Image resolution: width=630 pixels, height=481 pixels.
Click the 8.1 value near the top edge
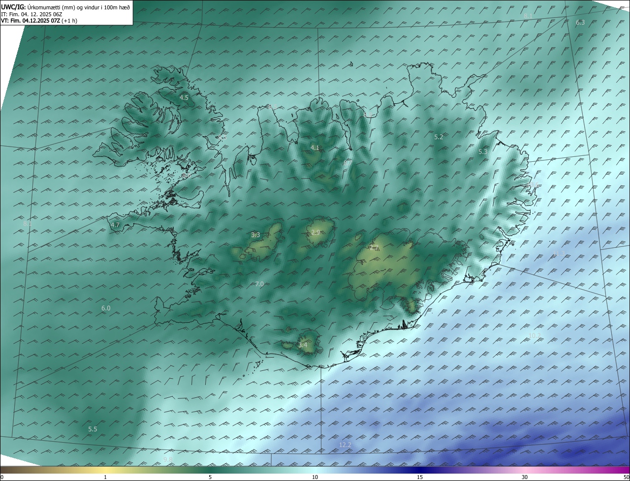coord(528,16)
